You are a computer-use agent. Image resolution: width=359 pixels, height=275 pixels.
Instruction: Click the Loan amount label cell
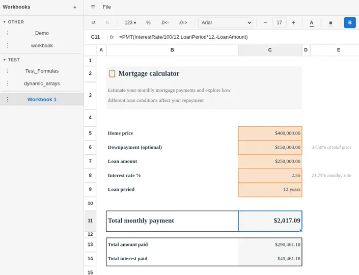172,161
